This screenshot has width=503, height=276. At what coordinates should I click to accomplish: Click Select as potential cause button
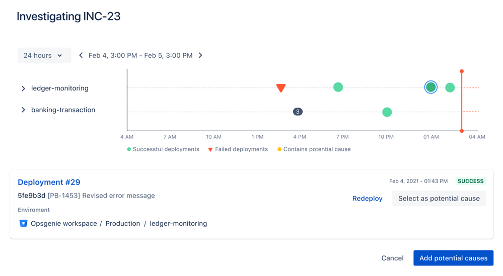(x=439, y=199)
